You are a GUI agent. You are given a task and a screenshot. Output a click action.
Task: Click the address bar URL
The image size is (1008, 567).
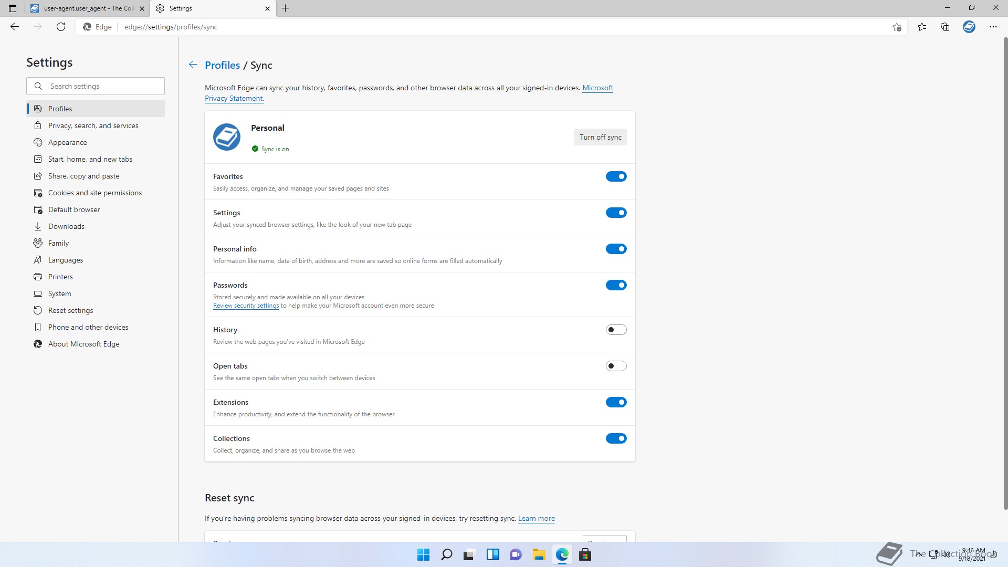[x=171, y=27]
